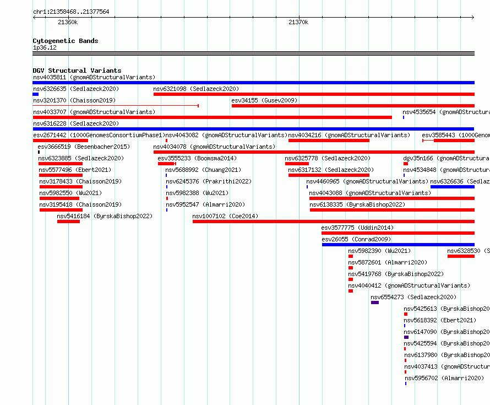490x405 pixels.
Task: Click the esv3577775 (Uddin2014) label
Action: coord(357,228)
